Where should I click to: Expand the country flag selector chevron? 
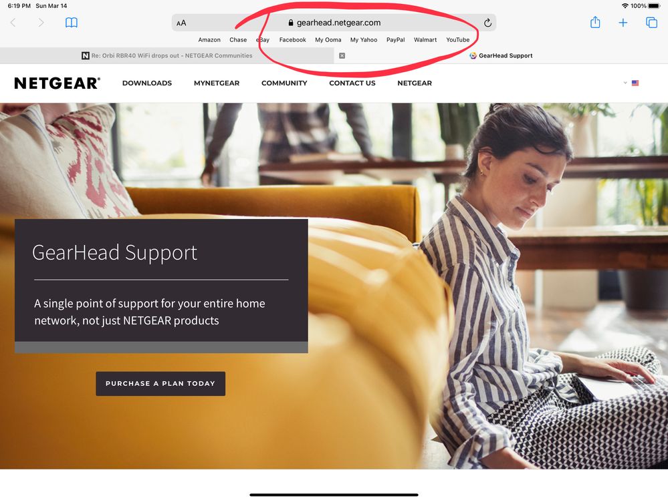[x=625, y=83]
